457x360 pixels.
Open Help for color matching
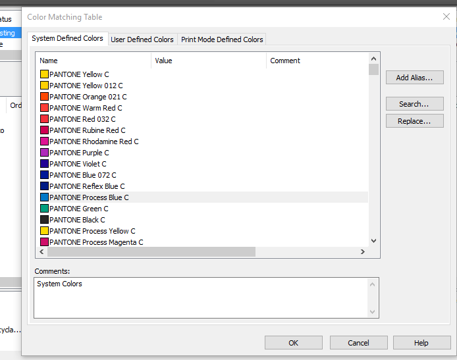[x=421, y=343]
